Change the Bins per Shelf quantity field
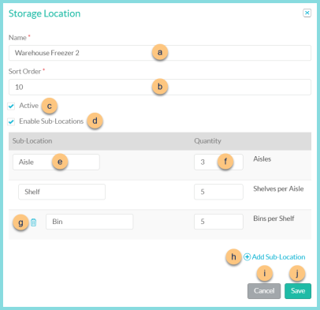320x310 pixels. click(218, 222)
